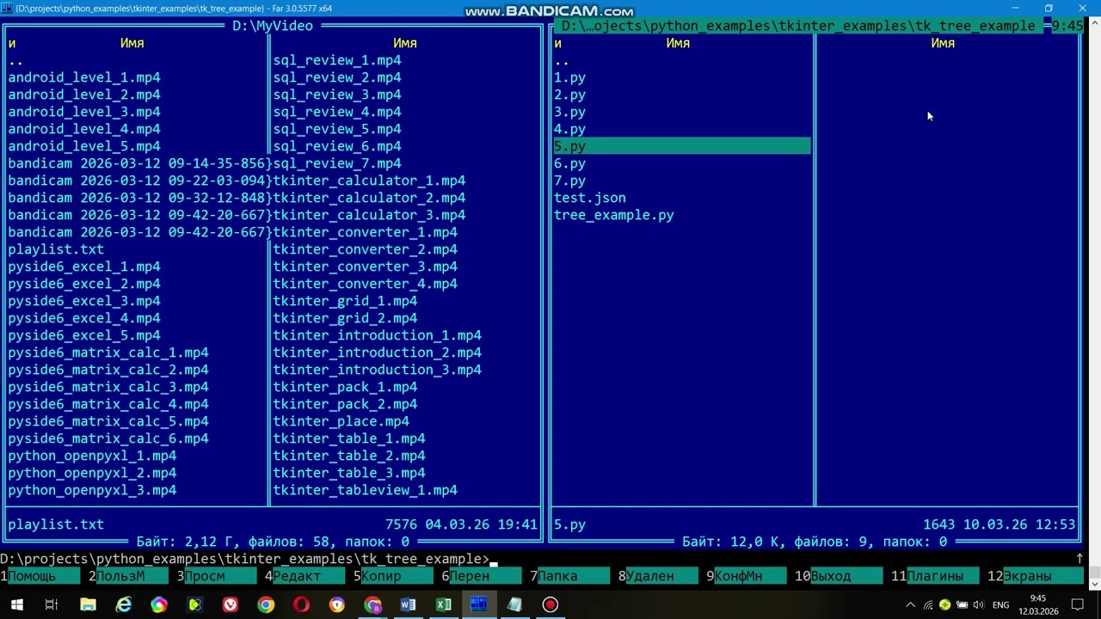1101x619 pixels.
Task: Go to parent folder '..' in D:\MyVideo panel
Action: coord(15,60)
